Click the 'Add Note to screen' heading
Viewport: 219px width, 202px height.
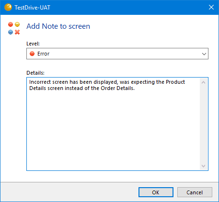pos(58,26)
